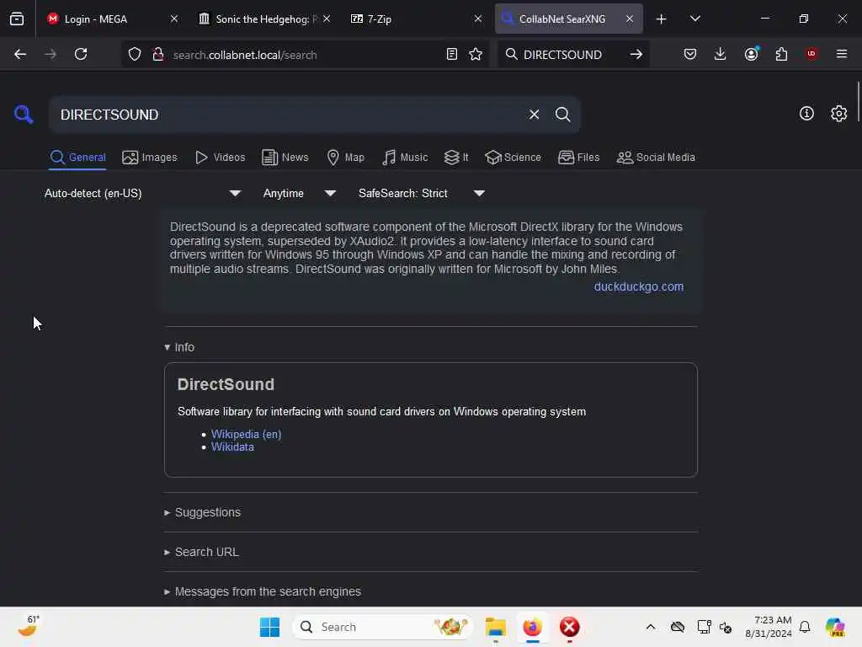This screenshot has width=862, height=647.
Task: Close the 7-Zip tab
Action: (478, 19)
